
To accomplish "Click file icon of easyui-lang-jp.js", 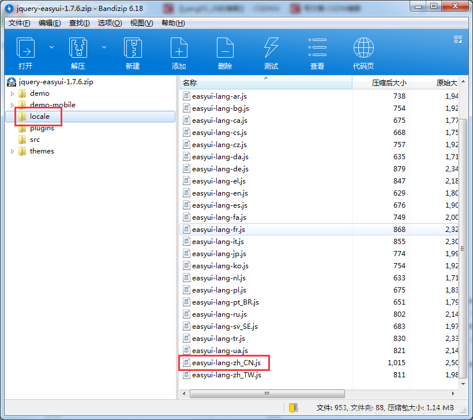I will pyautogui.click(x=186, y=254).
